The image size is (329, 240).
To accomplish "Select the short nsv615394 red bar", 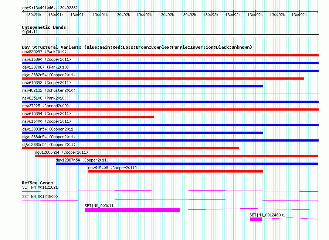I will tap(88, 117).
